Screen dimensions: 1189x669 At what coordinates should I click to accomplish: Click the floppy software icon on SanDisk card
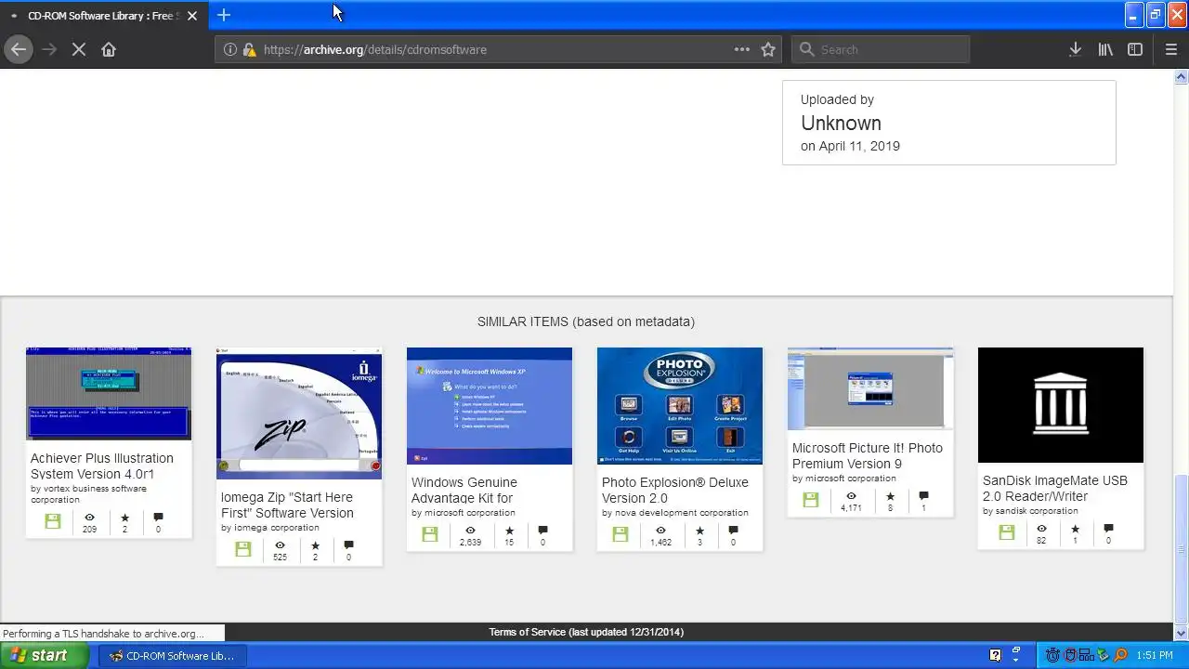point(1007,532)
